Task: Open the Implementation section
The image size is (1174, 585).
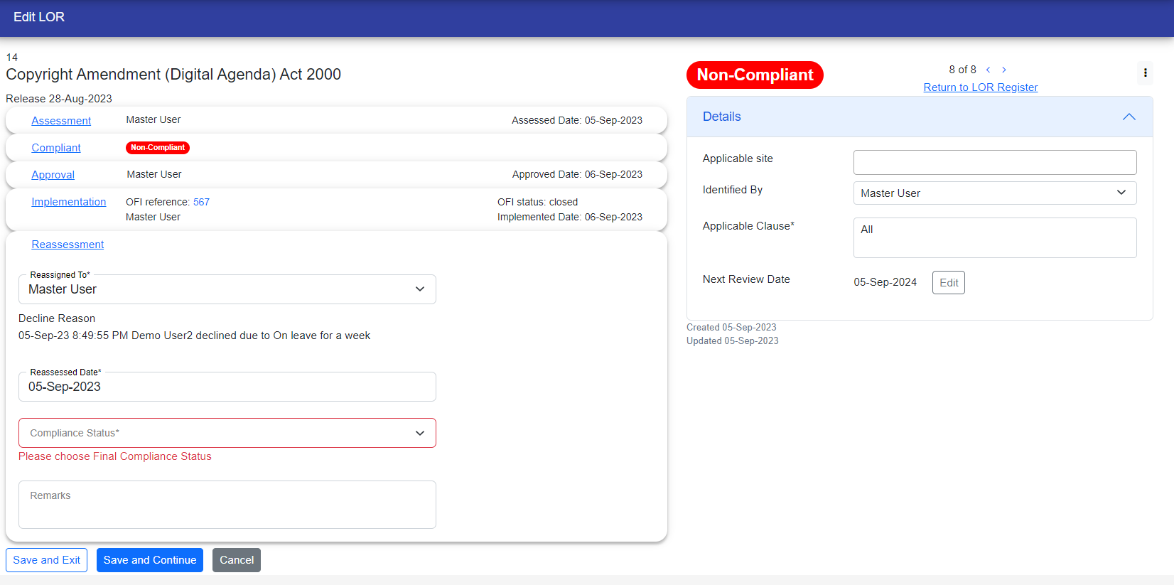Action: tap(68, 202)
